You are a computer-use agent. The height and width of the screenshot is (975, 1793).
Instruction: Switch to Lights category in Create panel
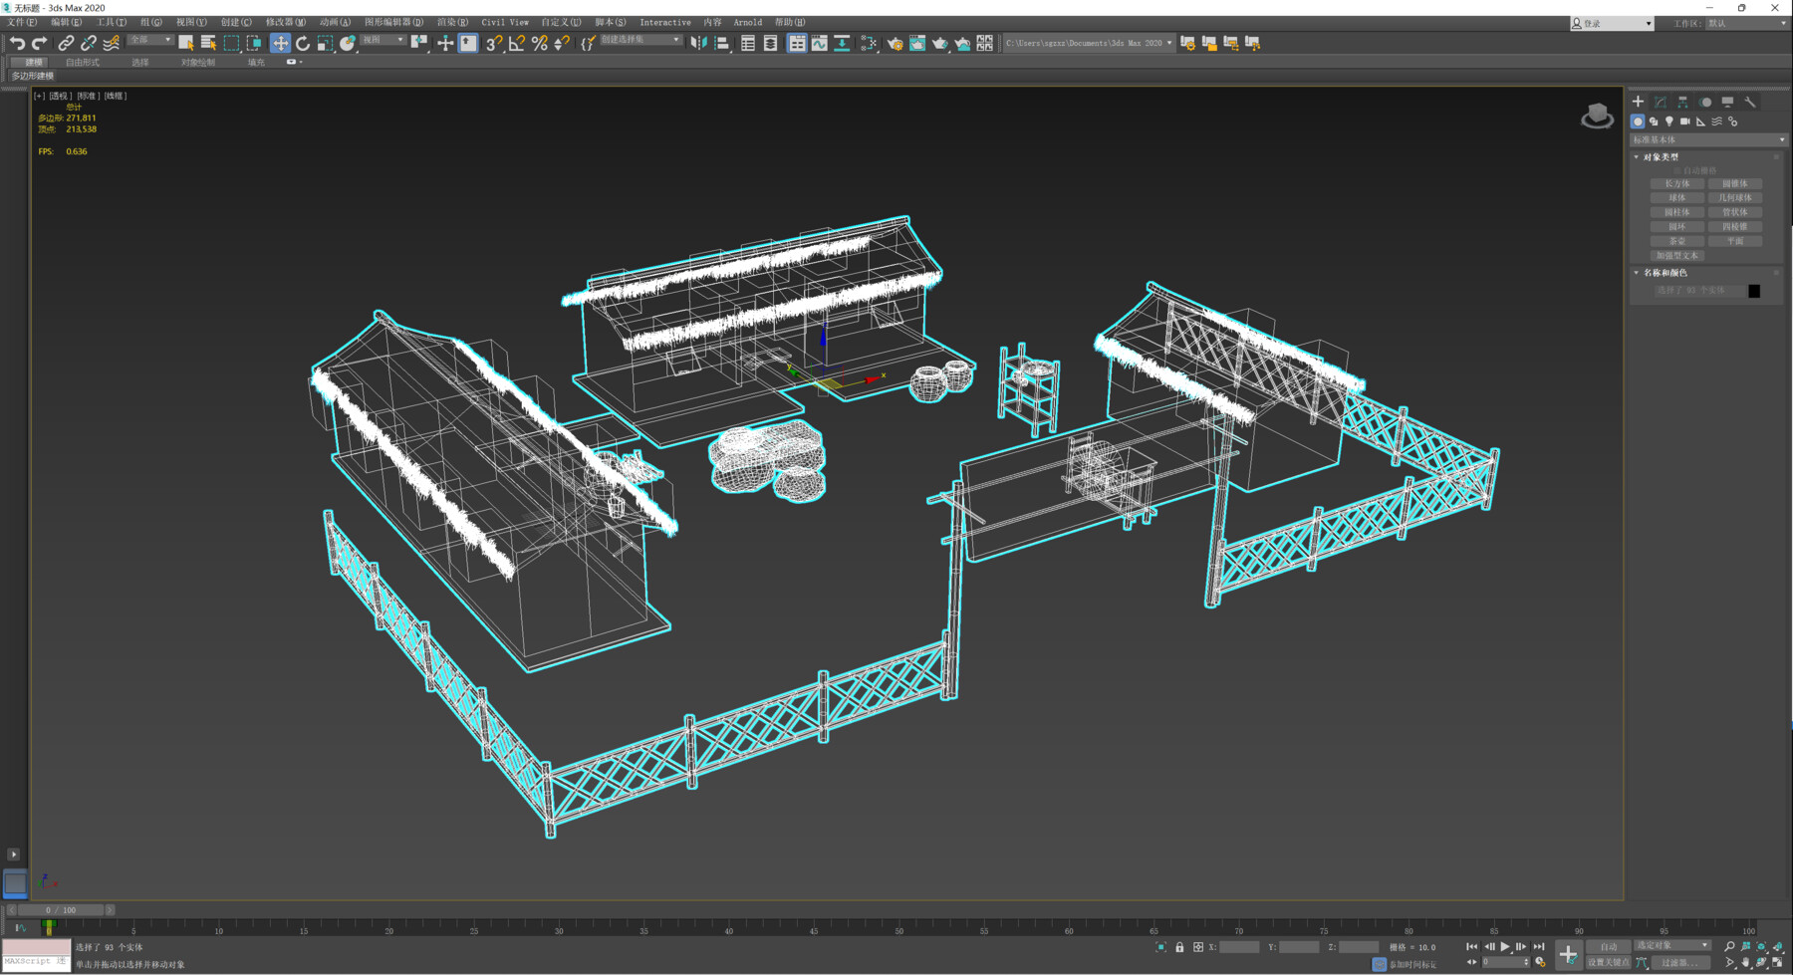[x=1669, y=122]
